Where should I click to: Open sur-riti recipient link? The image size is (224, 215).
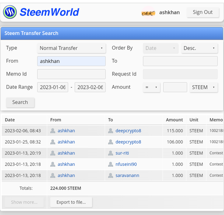coord(122,153)
